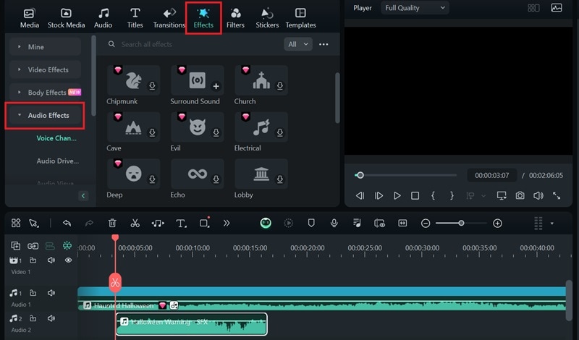The height and width of the screenshot is (340, 579).
Task: Select the Deep effect thumbnail
Action: click(133, 174)
